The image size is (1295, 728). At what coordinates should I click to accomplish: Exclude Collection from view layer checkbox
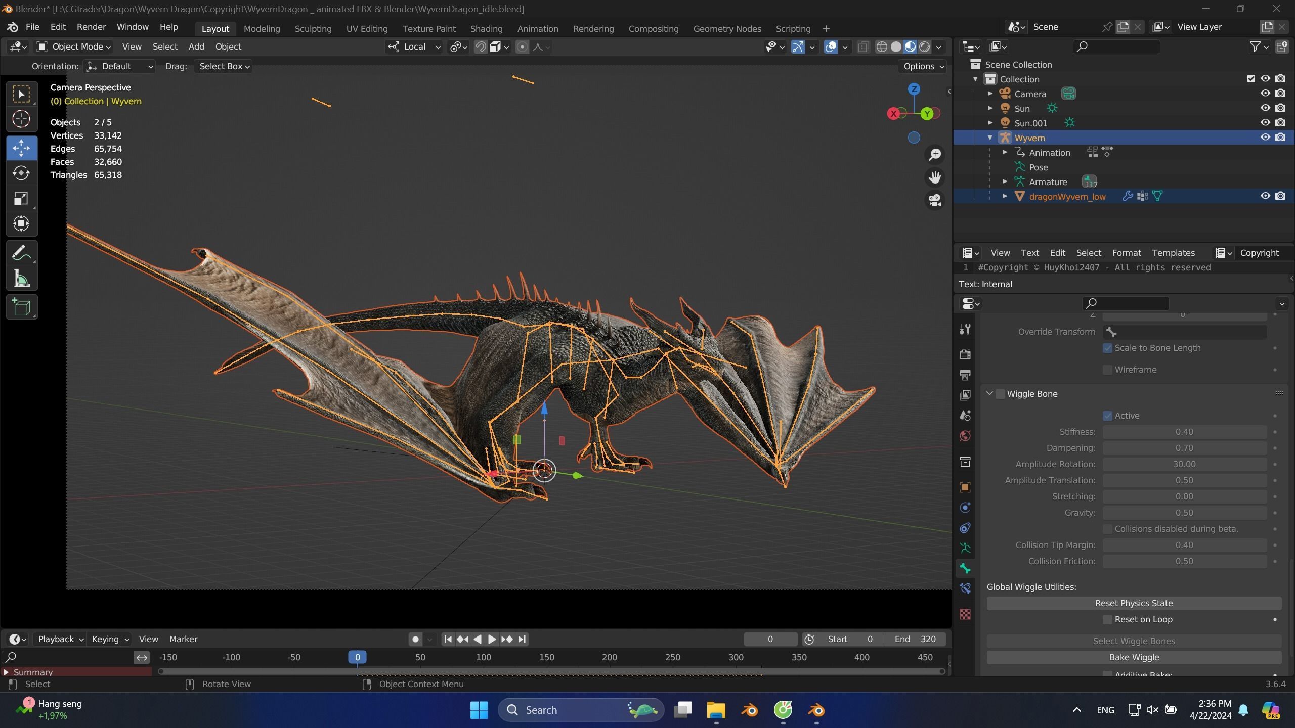tap(1251, 79)
